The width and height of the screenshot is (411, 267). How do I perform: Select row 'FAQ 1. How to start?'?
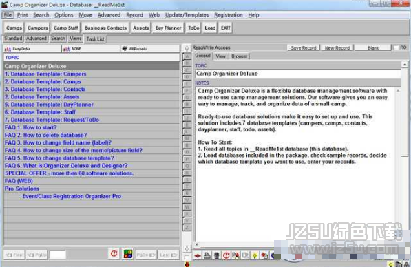tap(92, 127)
